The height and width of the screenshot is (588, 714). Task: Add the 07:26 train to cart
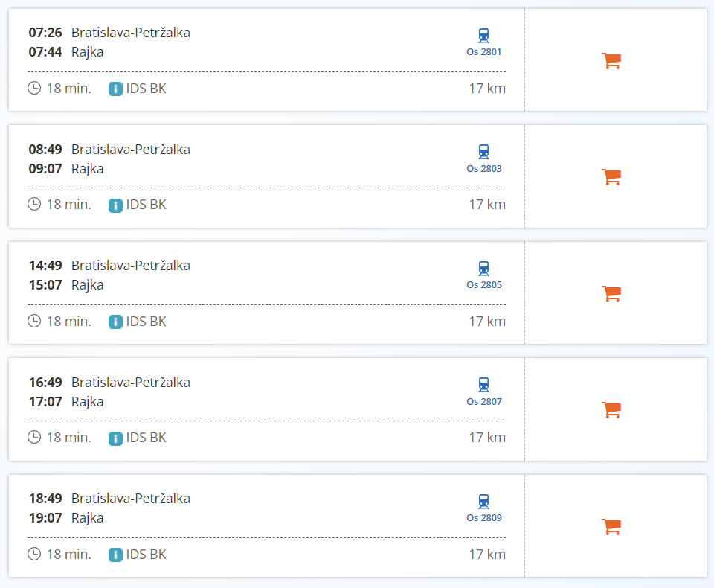(x=611, y=61)
